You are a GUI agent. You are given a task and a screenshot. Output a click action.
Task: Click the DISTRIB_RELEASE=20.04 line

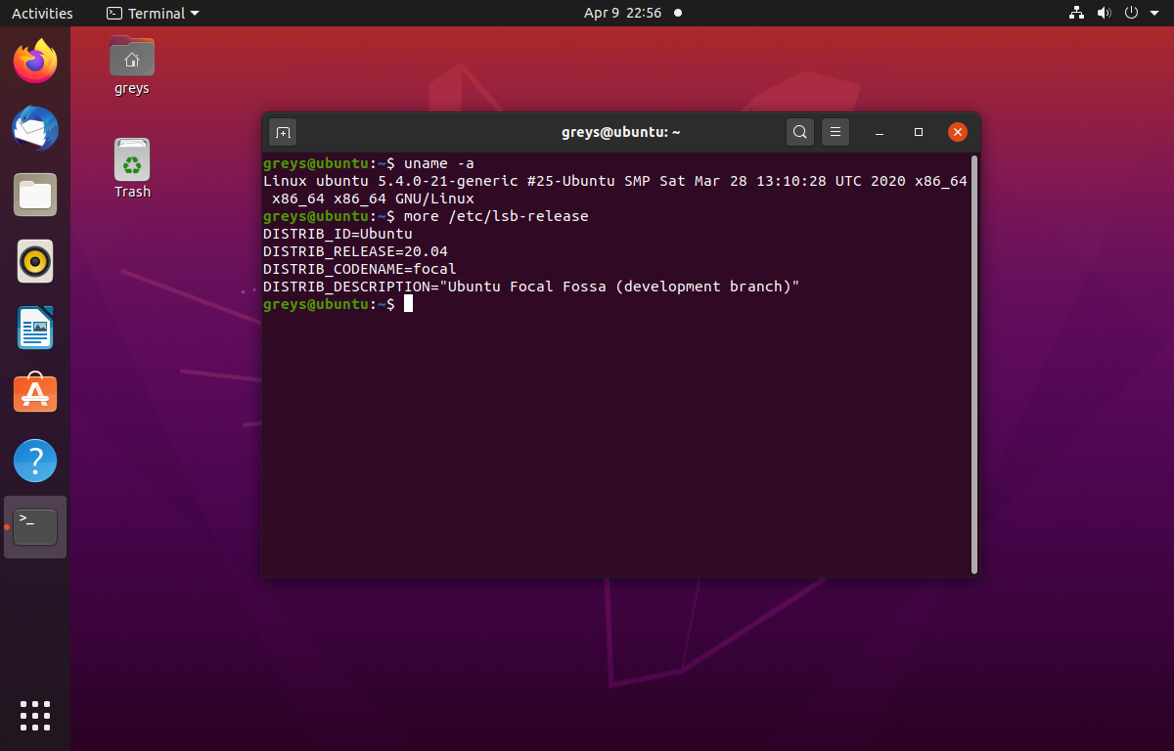pyautogui.click(x=355, y=251)
